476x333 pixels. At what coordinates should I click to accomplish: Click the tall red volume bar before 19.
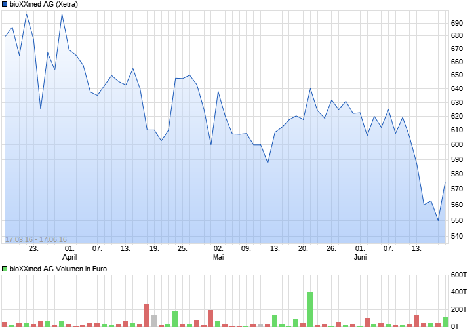click(x=147, y=315)
